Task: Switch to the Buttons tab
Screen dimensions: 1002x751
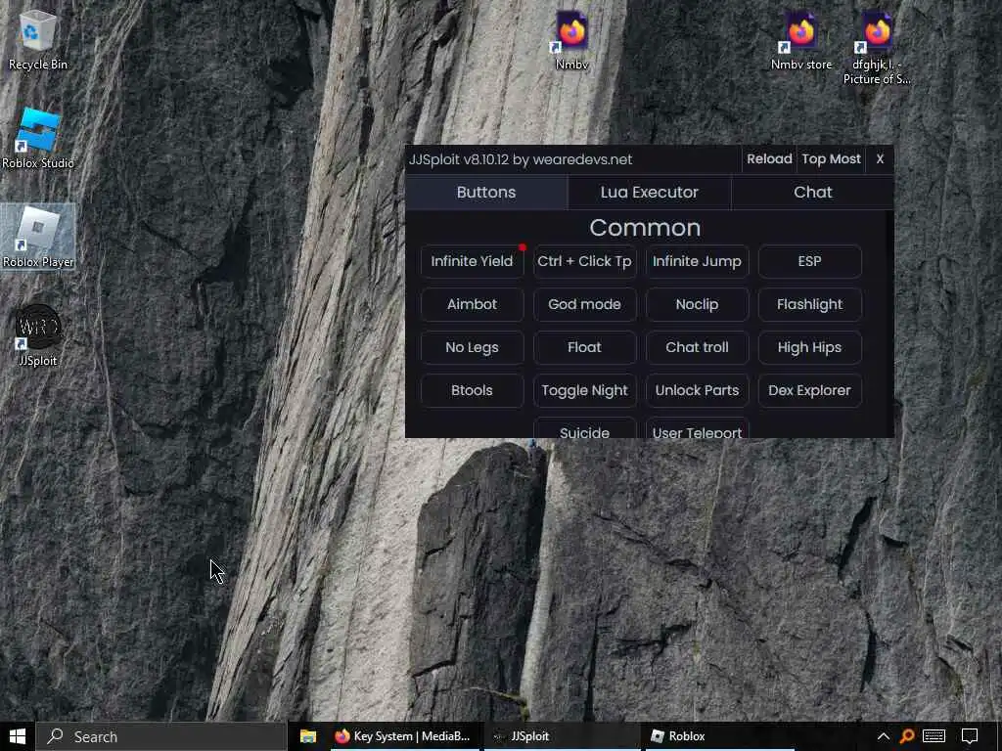Action: pos(485,193)
